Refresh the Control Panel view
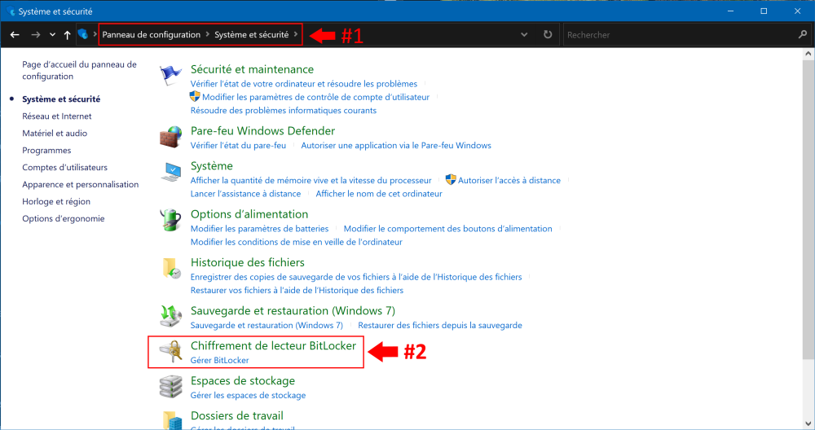 548,34
